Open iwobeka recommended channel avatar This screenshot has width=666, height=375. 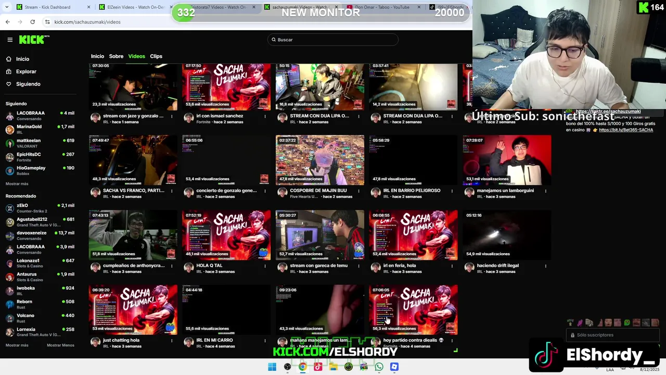pos(10,291)
